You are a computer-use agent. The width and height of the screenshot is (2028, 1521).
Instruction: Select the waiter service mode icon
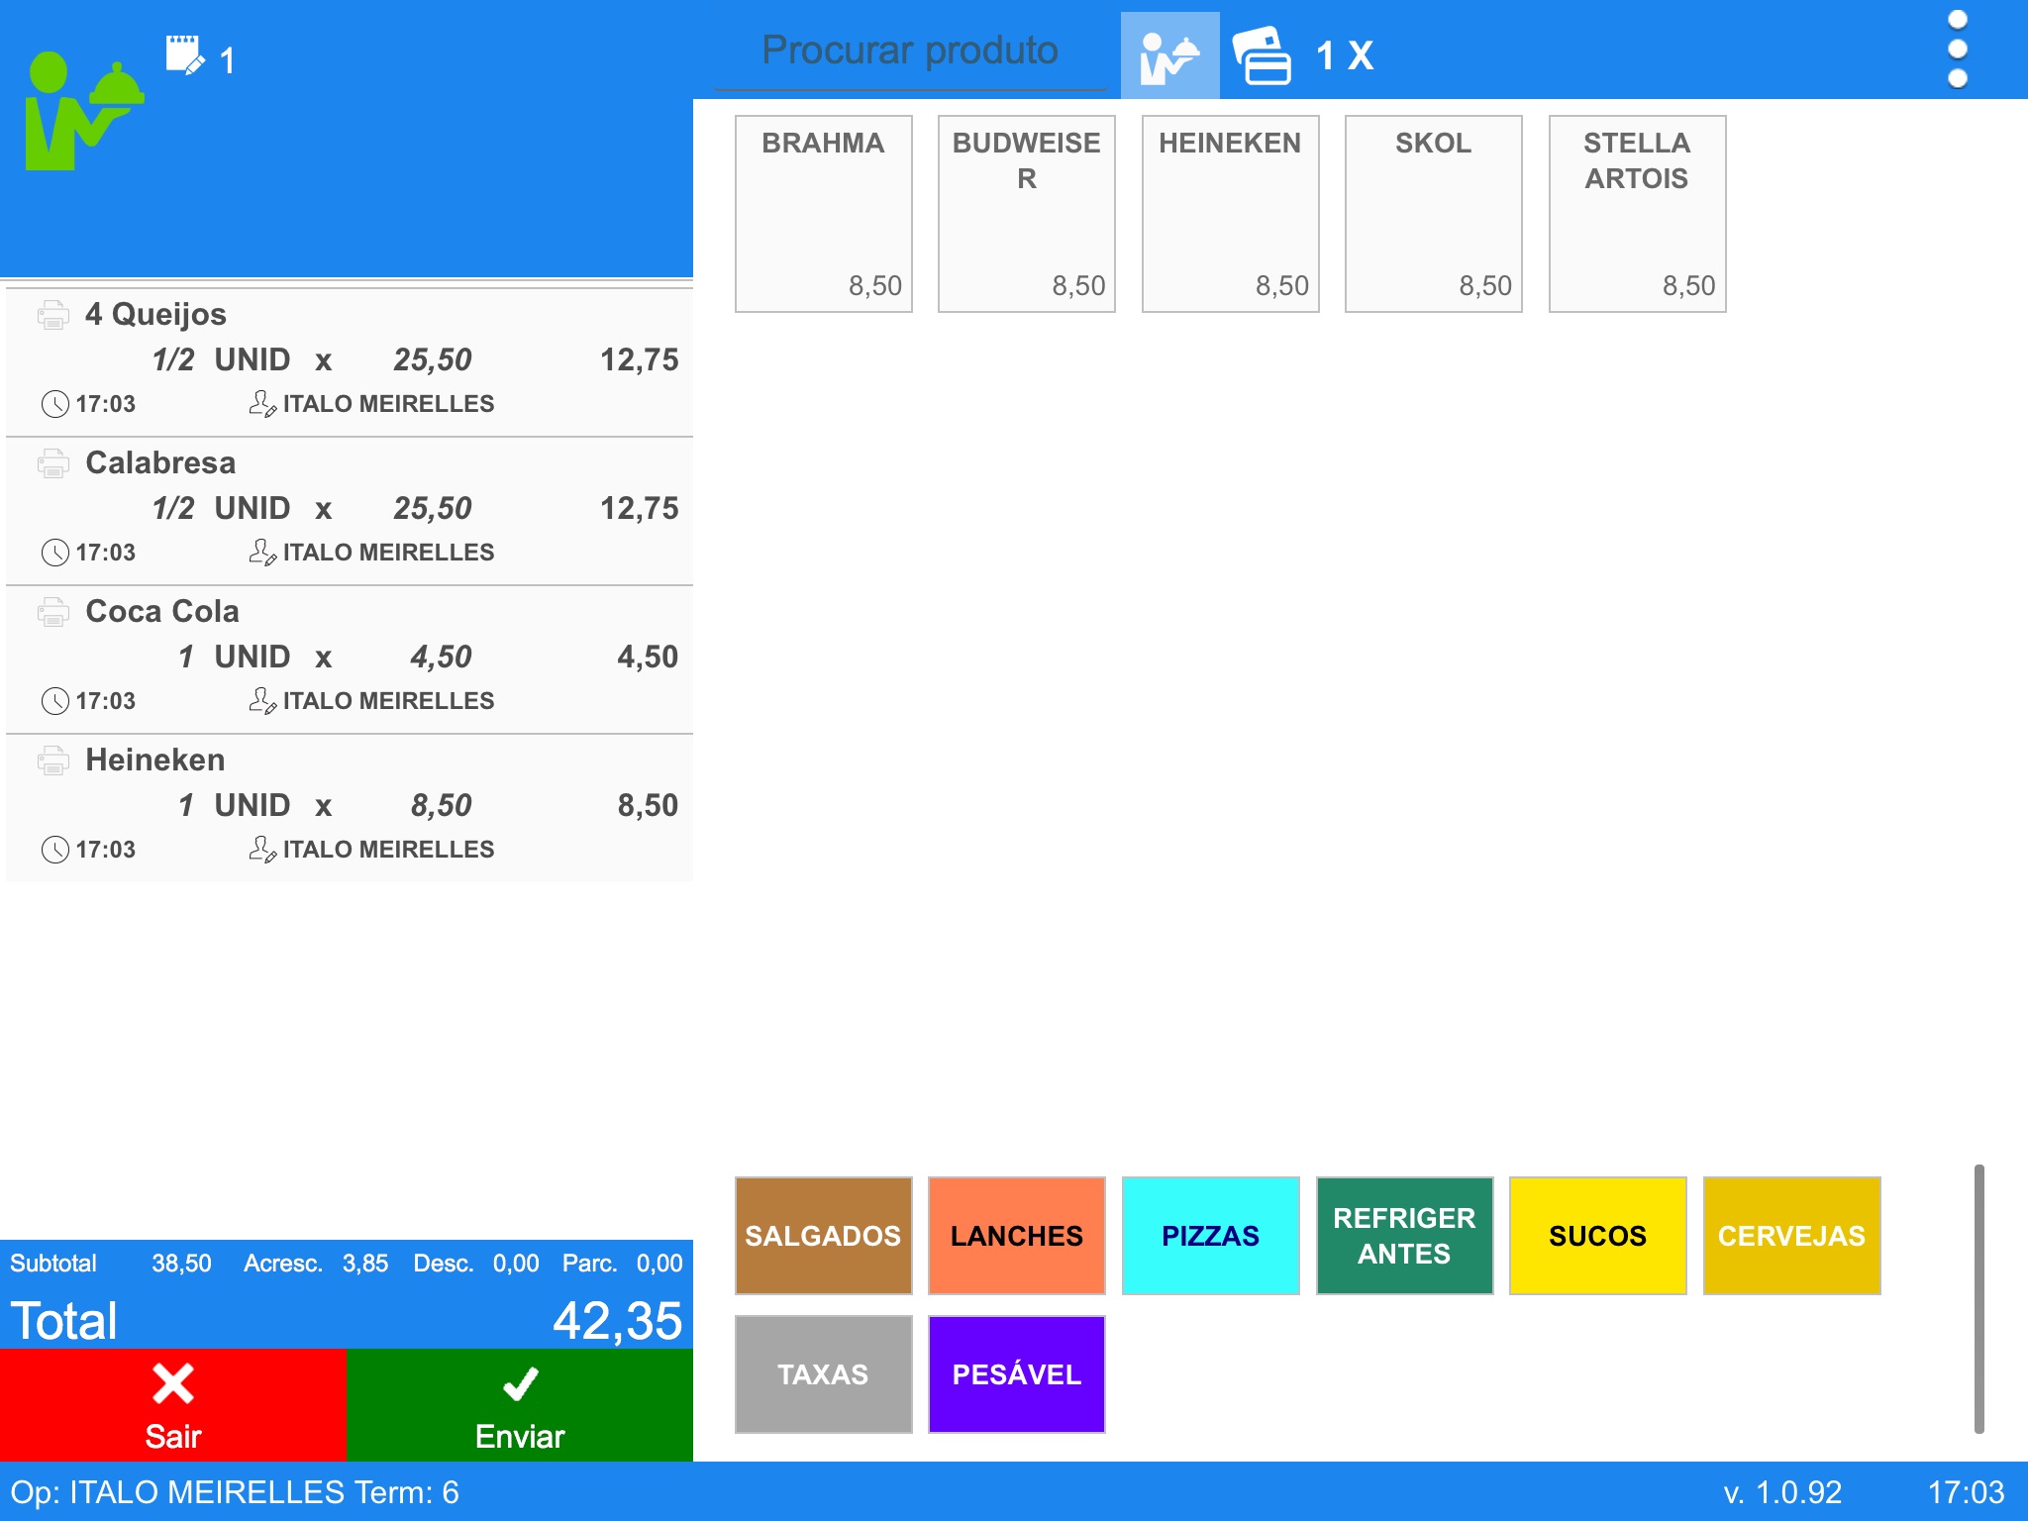point(1169,55)
